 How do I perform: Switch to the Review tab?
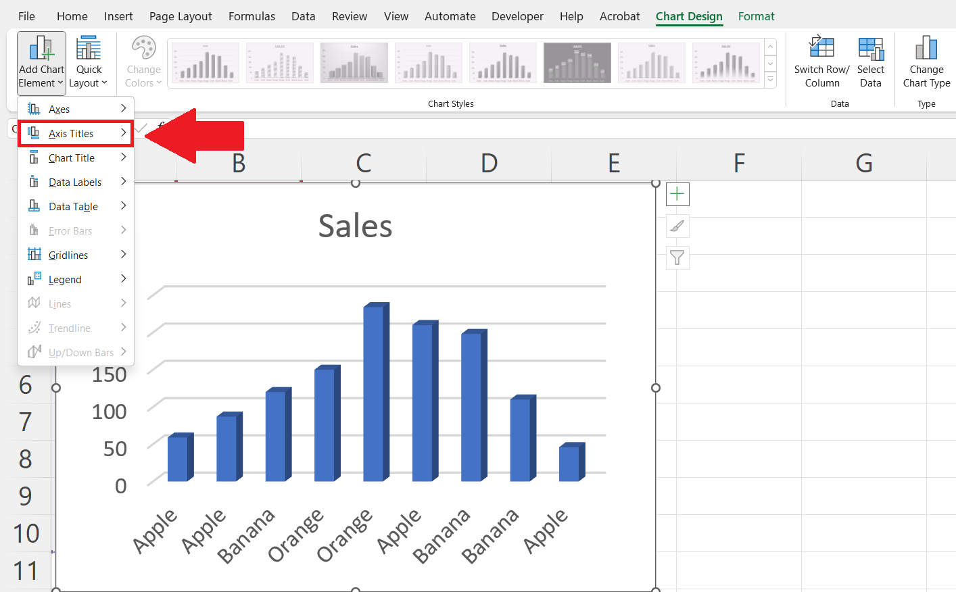pos(350,16)
